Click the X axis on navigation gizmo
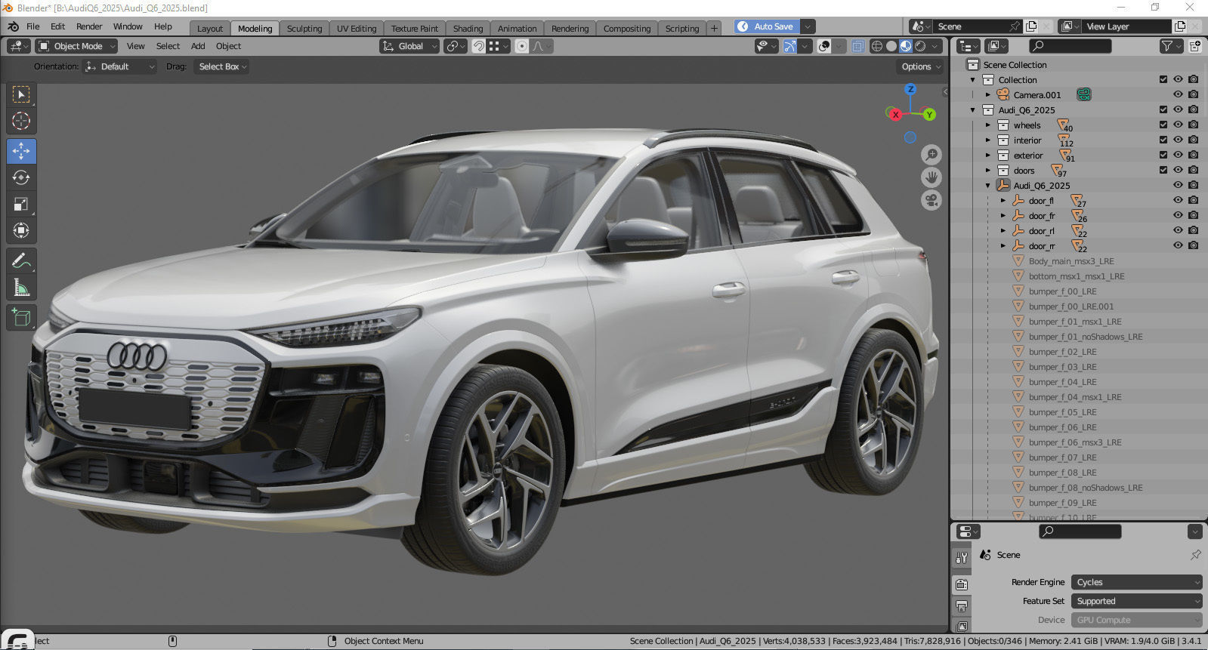The height and width of the screenshot is (650, 1208). coord(895,115)
